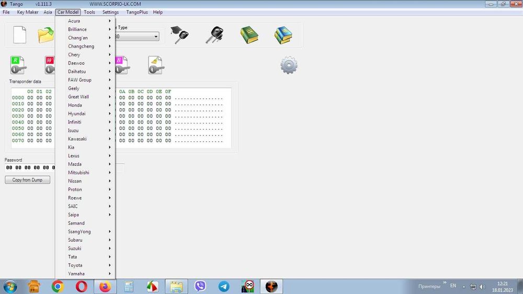Open the infinity sign taskbar app icon

[x=248, y=286]
